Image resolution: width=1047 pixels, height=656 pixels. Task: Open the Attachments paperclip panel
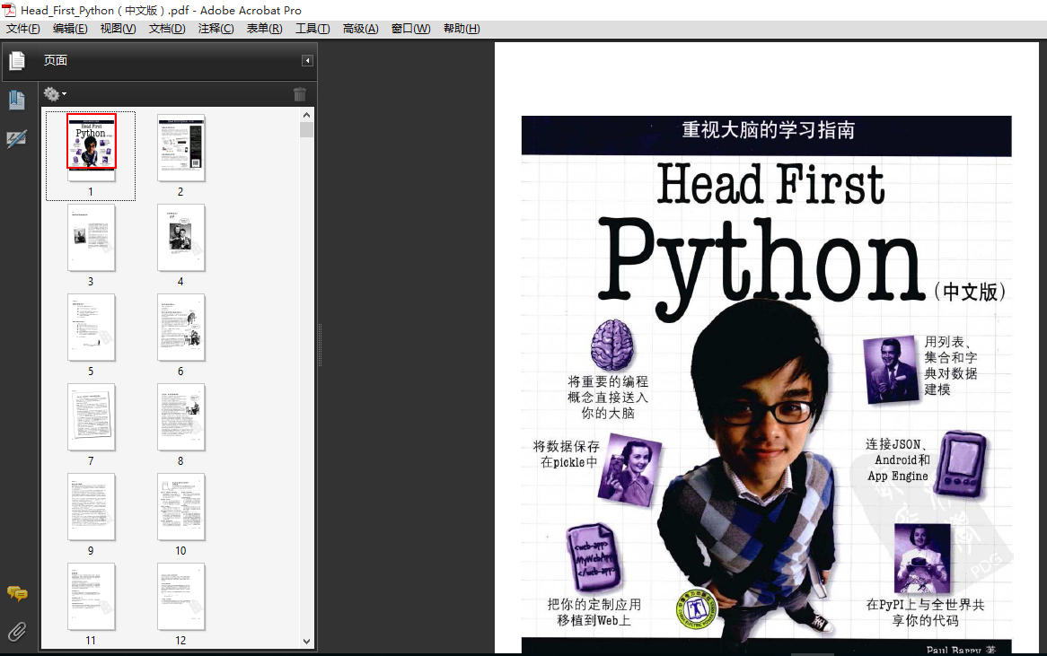(x=17, y=631)
